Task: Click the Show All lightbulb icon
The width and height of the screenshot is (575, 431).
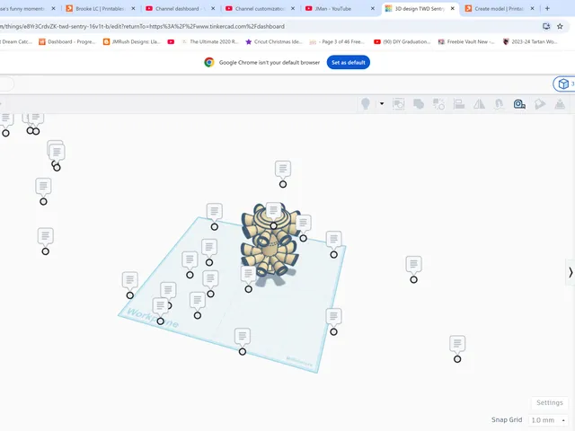Action: point(366,104)
